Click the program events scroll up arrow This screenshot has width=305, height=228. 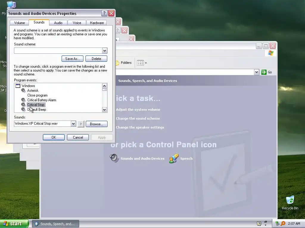pyautogui.click(x=105, y=86)
